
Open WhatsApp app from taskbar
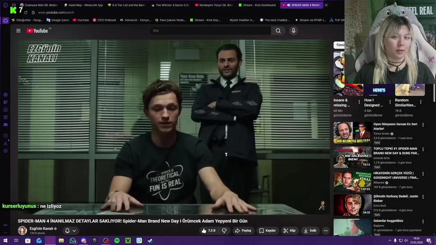click(x=73, y=241)
